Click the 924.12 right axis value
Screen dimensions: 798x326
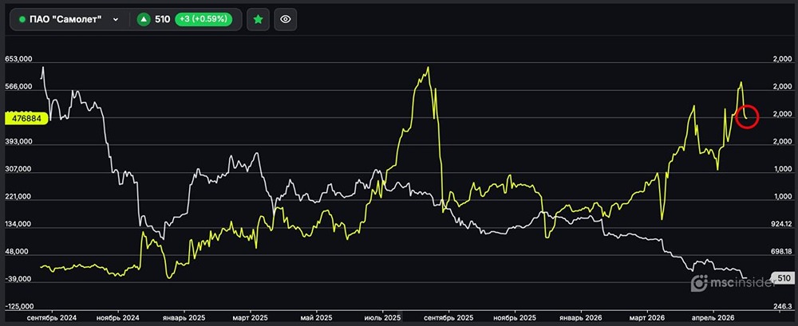(782, 224)
